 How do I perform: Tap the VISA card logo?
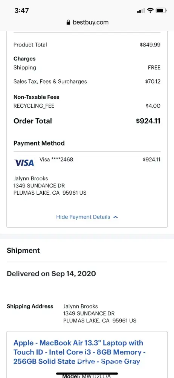[x=24, y=163]
